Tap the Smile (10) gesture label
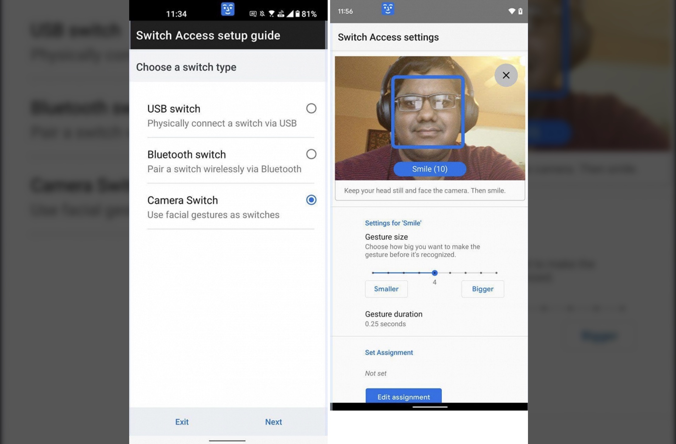 coord(429,169)
